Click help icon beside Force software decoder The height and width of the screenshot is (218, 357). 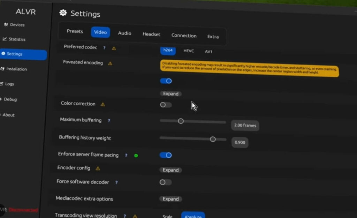(x=116, y=182)
